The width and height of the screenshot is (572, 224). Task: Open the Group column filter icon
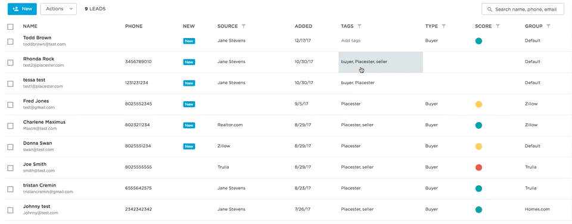point(548,26)
